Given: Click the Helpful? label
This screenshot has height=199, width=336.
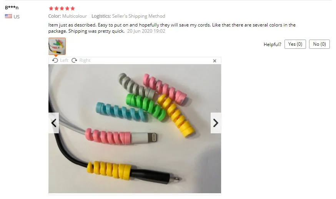Looking at the screenshot, I should (x=272, y=44).
